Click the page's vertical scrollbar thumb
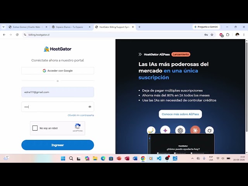248x186 pixels. point(246,87)
